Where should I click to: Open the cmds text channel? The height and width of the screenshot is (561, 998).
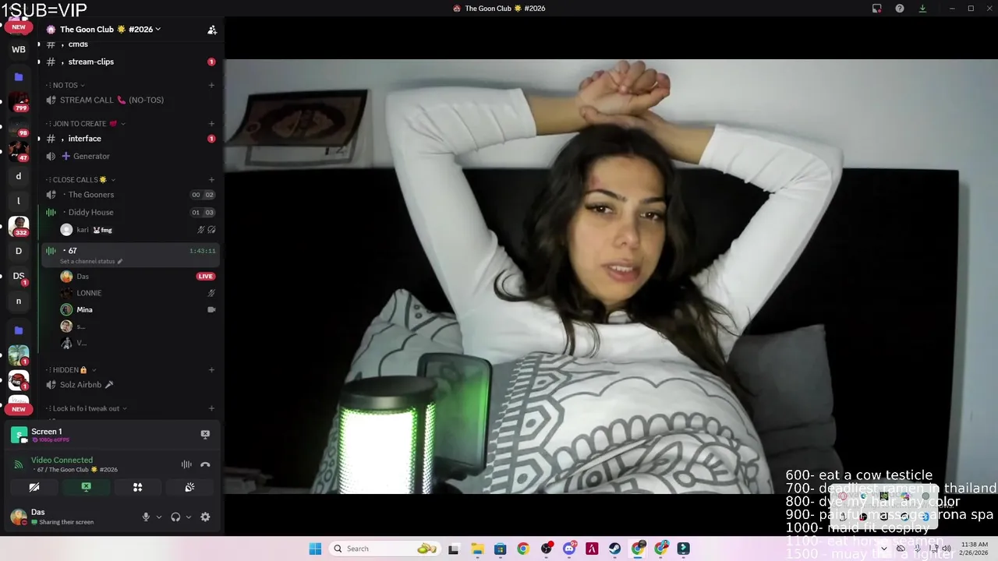[78, 44]
